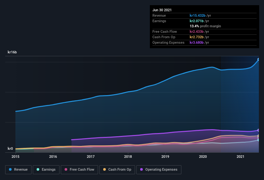Viewport: 264px width, 180px height.
Task: Toggle the Revenue series legend button
Action: tap(18, 170)
